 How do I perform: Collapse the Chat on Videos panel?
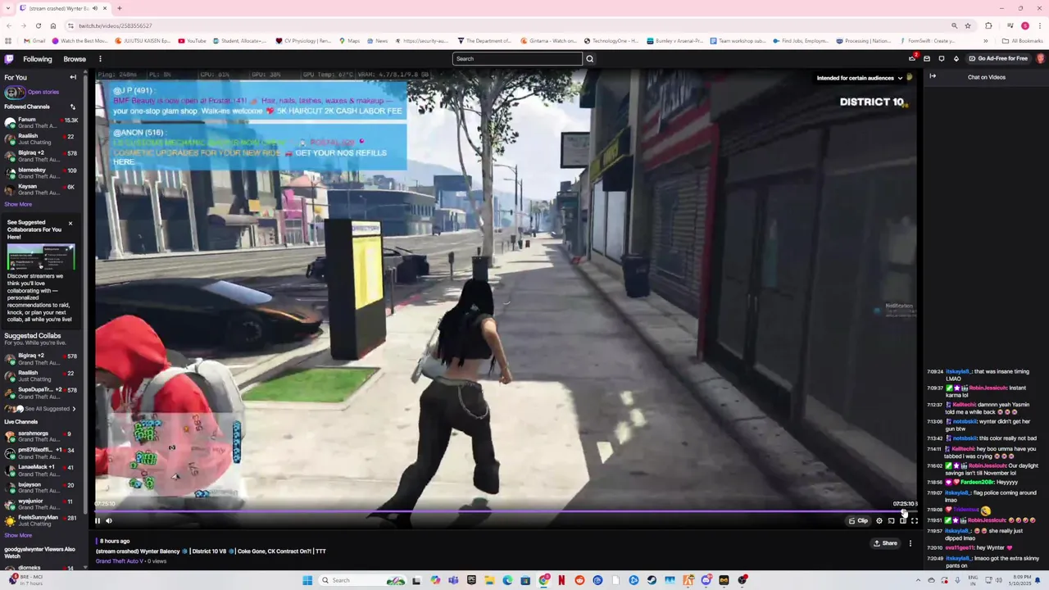pyautogui.click(x=933, y=77)
